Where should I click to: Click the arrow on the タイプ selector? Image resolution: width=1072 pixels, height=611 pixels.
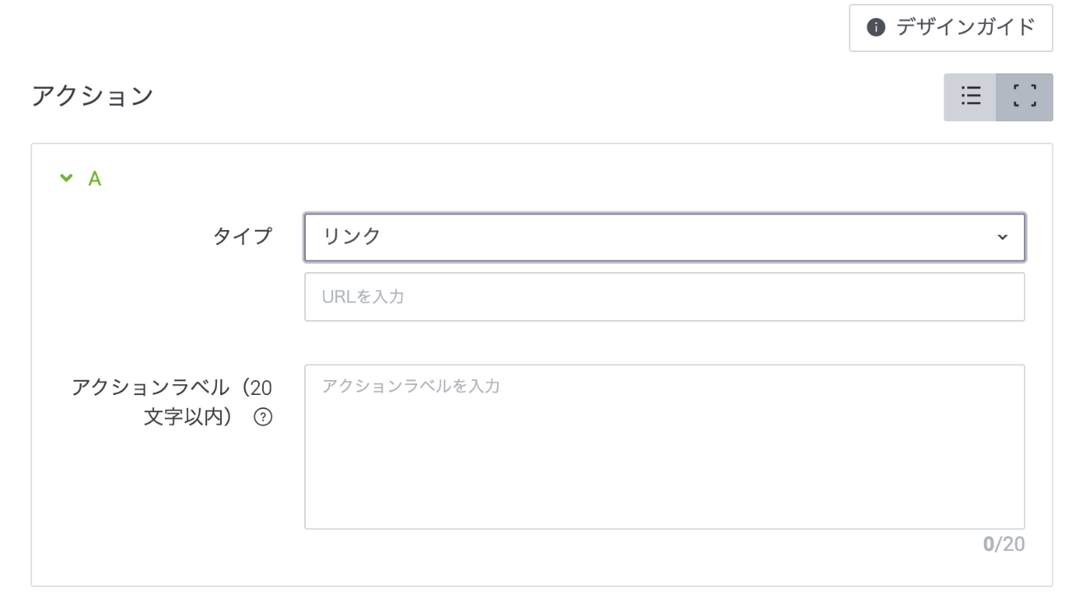tap(1003, 237)
